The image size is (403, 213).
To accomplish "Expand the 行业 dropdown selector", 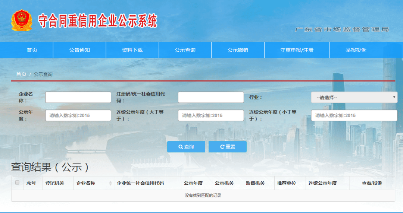I will coord(354,98).
